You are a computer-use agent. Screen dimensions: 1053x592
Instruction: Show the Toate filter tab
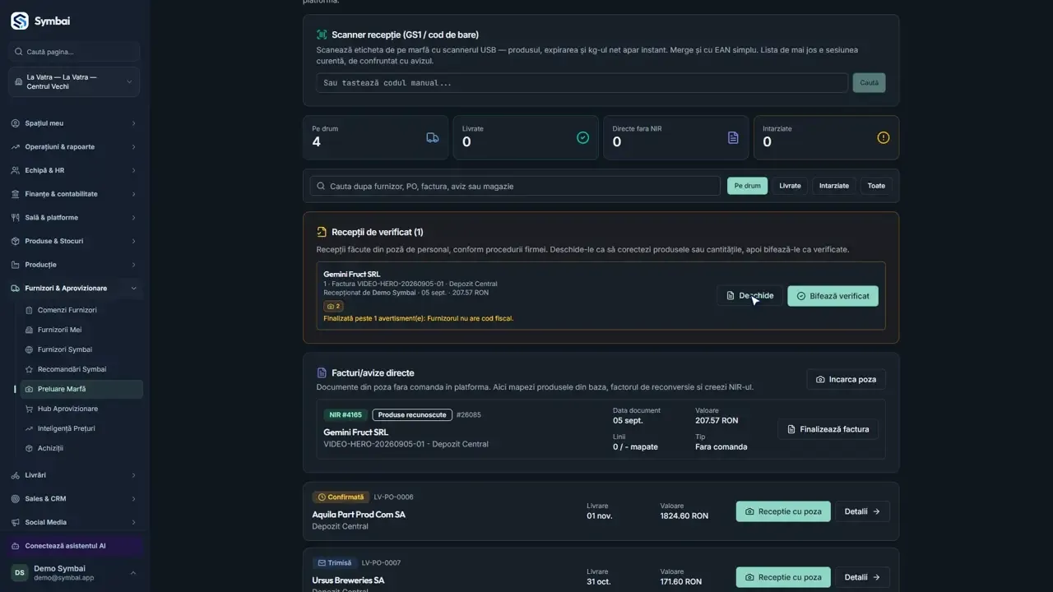(x=877, y=186)
